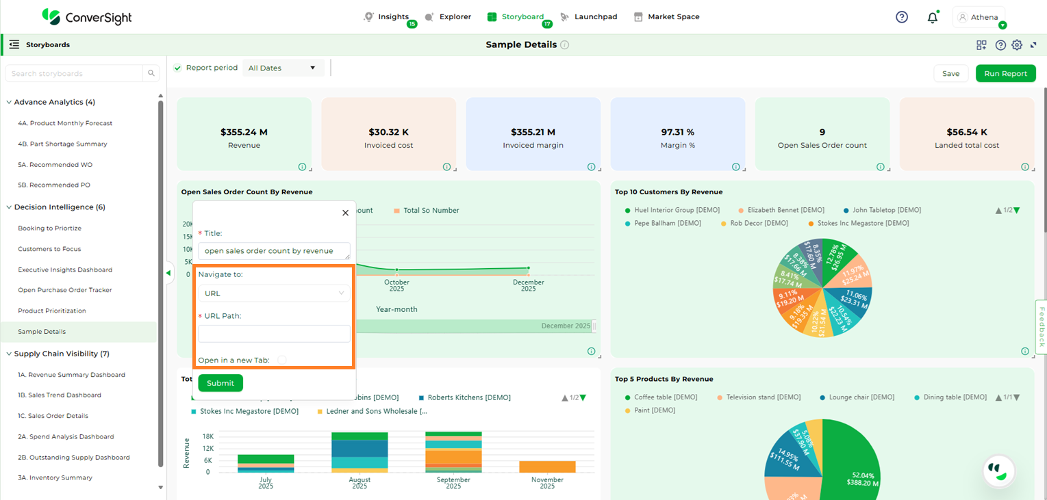Open the All Dates dropdown

pyautogui.click(x=283, y=68)
